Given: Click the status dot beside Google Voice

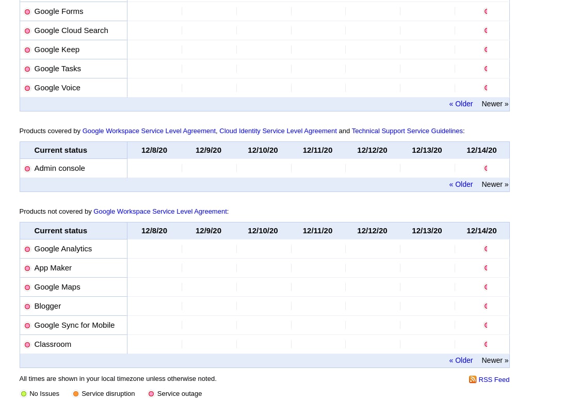Looking at the screenshot, I should pyautogui.click(x=27, y=88).
